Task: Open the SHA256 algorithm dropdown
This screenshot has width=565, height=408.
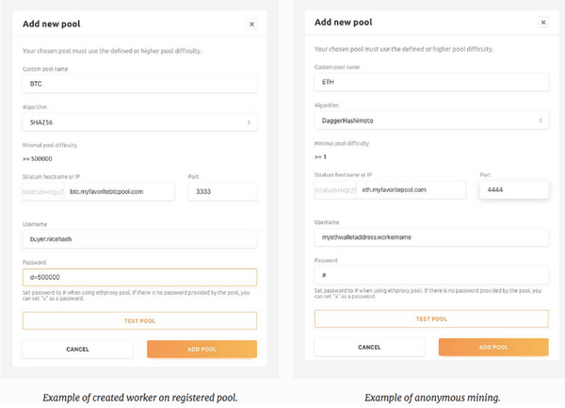Action: (x=139, y=122)
